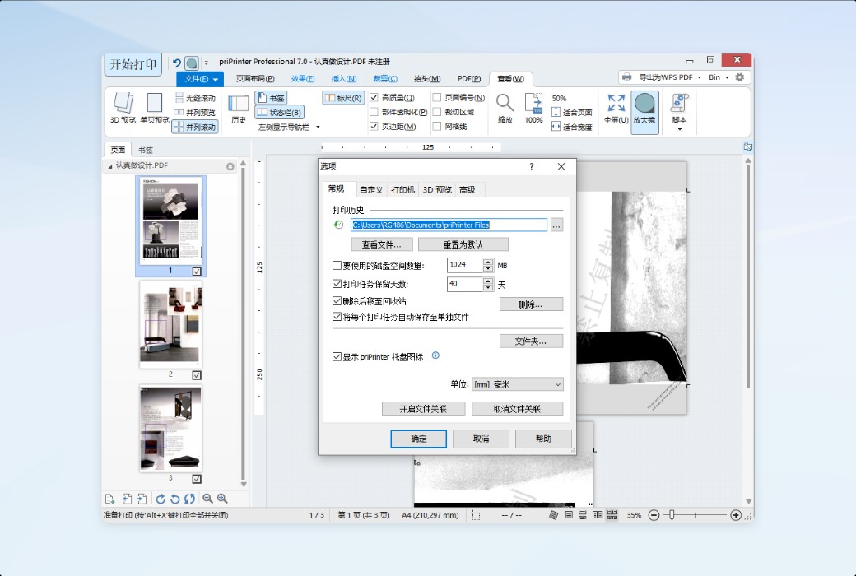Open the quick access toolbar dropdown arrow
Viewport: 856px width, 576px height.
click(x=207, y=63)
